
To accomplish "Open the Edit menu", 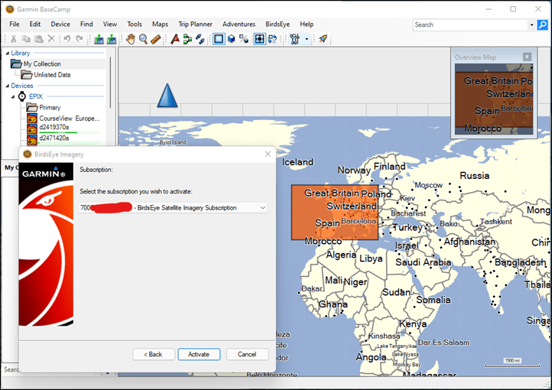I will pyautogui.click(x=35, y=24).
